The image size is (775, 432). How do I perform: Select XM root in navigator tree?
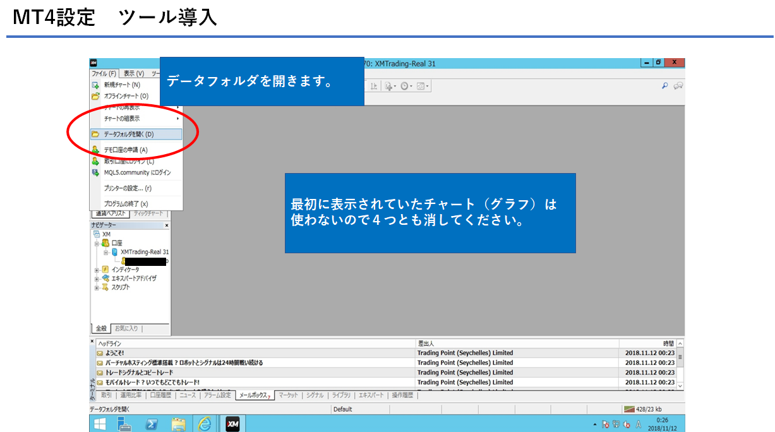coord(106,234)
